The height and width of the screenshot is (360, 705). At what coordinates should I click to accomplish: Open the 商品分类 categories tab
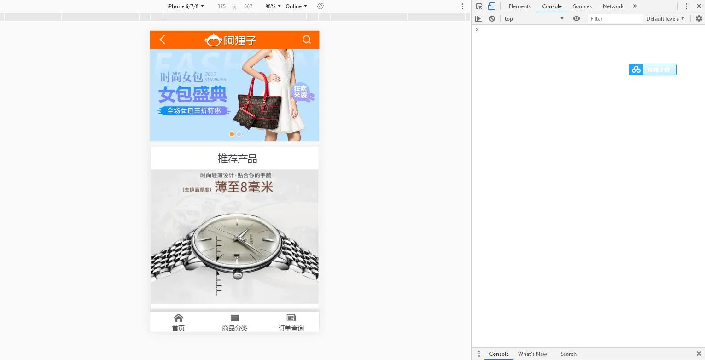pos(235,322)
